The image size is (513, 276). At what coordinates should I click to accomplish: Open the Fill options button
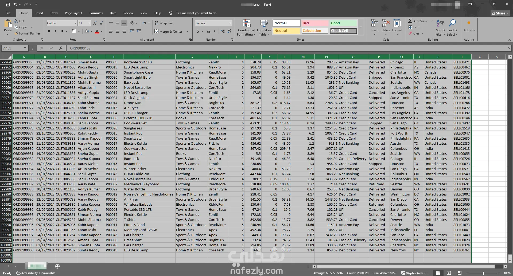pyautogui.click(x=414, y=27)
